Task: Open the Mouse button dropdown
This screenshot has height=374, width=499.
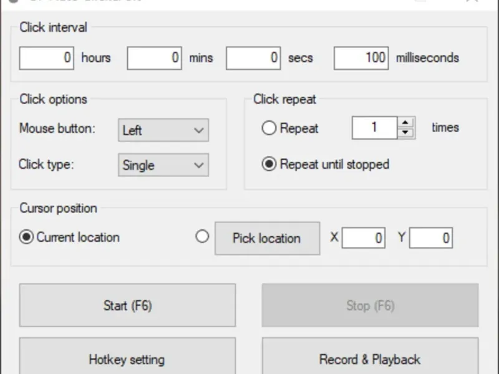Action: point(163,130)
